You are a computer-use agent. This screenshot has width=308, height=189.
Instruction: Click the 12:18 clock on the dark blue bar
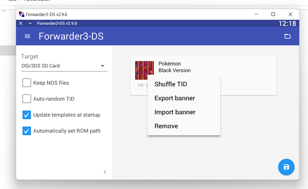287,24
